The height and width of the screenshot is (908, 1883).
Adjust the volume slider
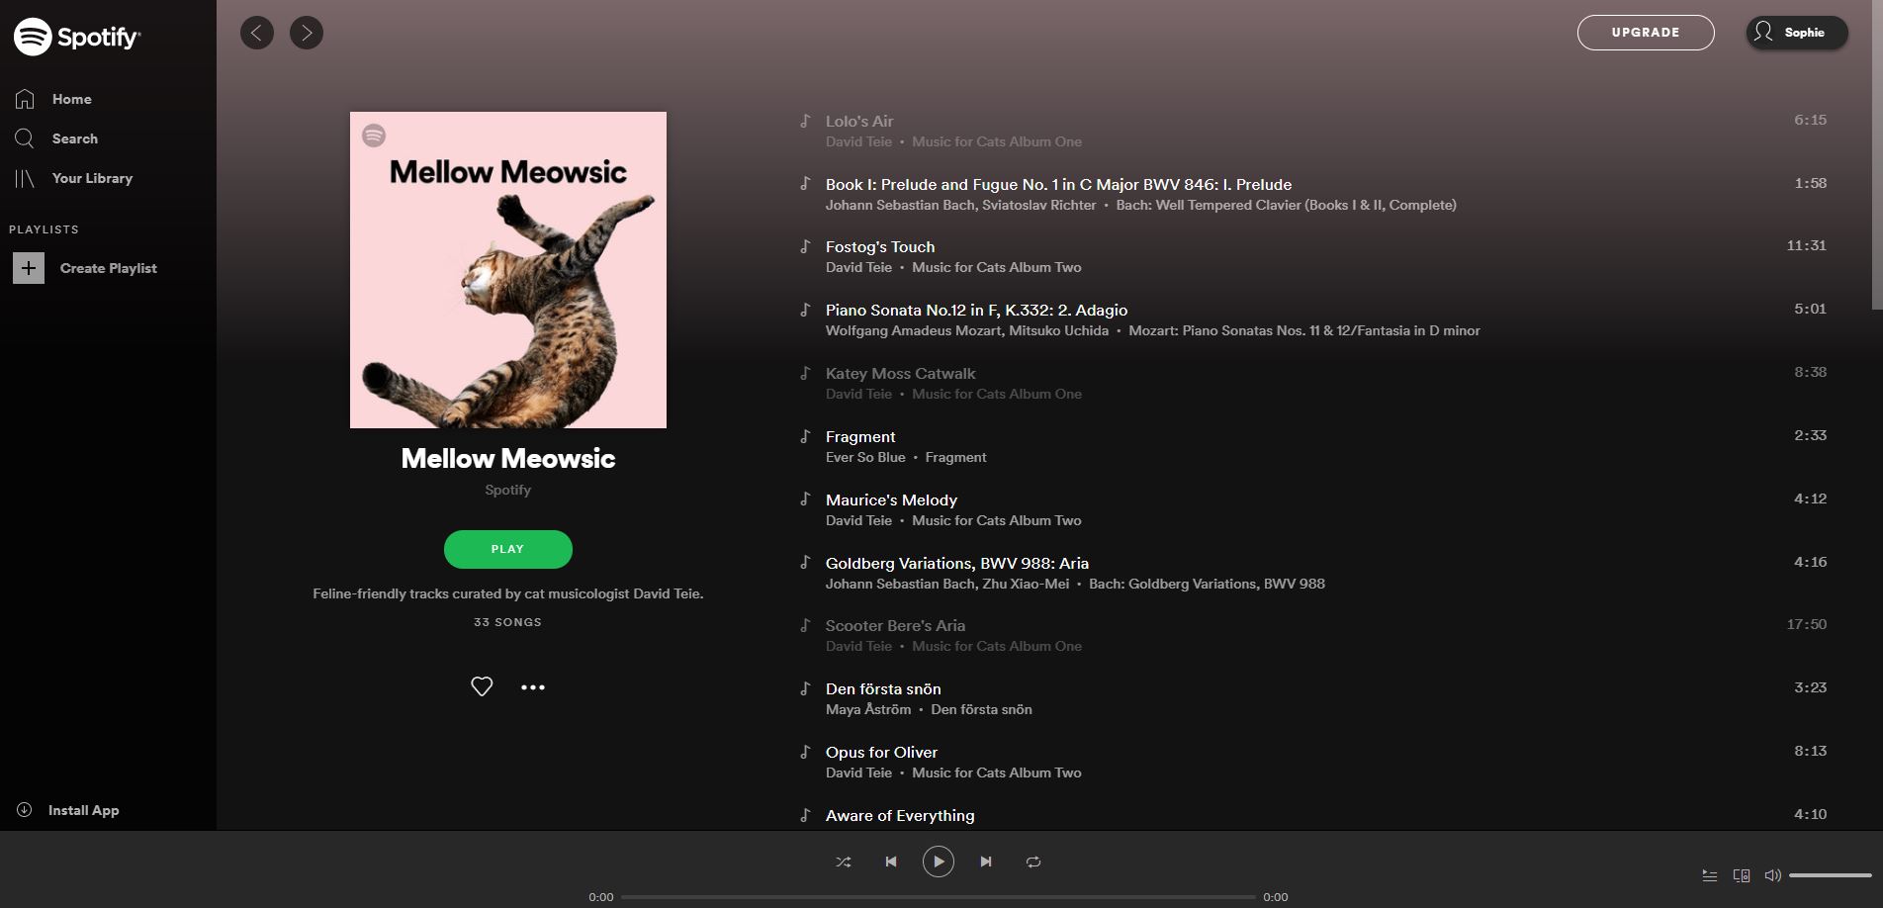point(1830,875)
